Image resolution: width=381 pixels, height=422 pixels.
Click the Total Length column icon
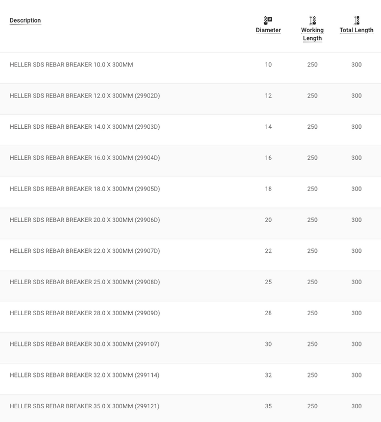click(356, 20)
